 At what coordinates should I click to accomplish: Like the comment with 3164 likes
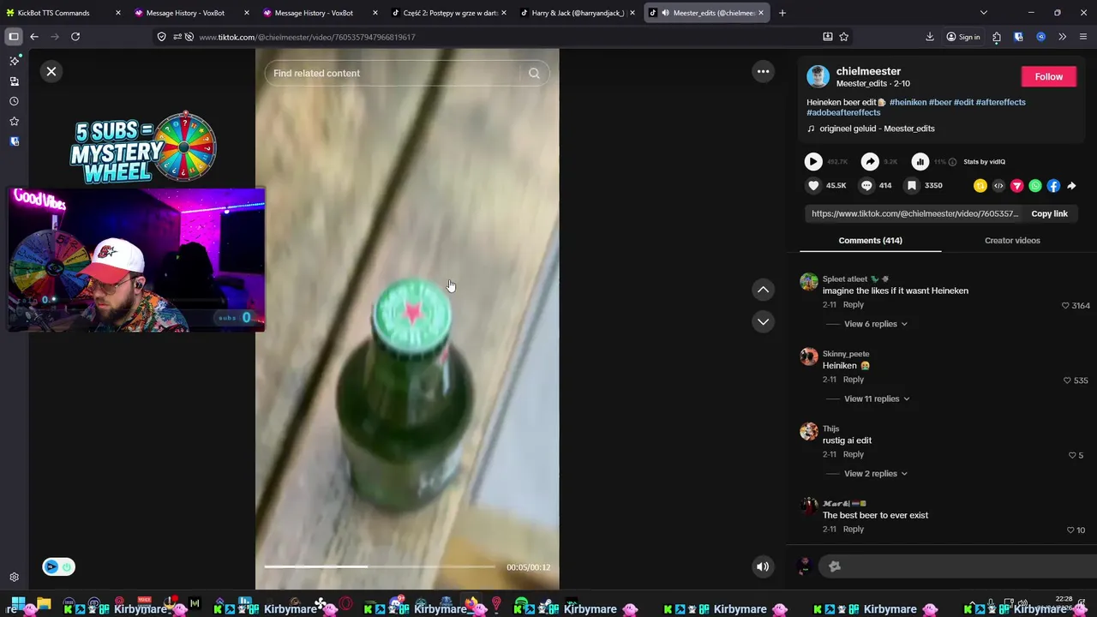point(1065,306)
